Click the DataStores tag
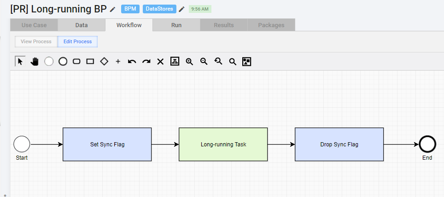444x197 pixels. click(x=159, y=9)
